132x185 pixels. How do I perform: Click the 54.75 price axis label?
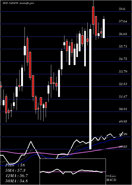point(123,59)
